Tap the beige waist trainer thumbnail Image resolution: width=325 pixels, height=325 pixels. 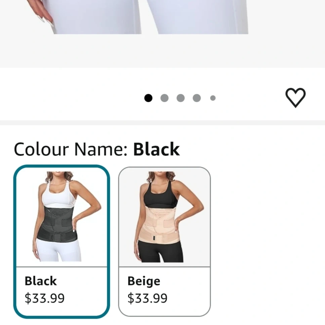[x=164, y=217]
